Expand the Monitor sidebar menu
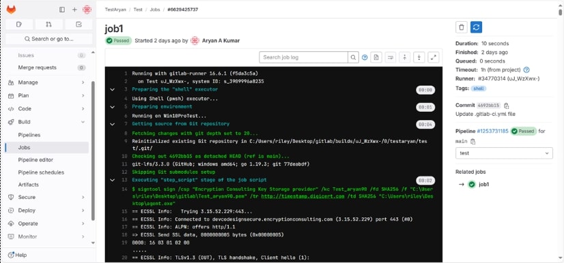The height and width of the screenshot is (263, 564). (x=47, y=237)
